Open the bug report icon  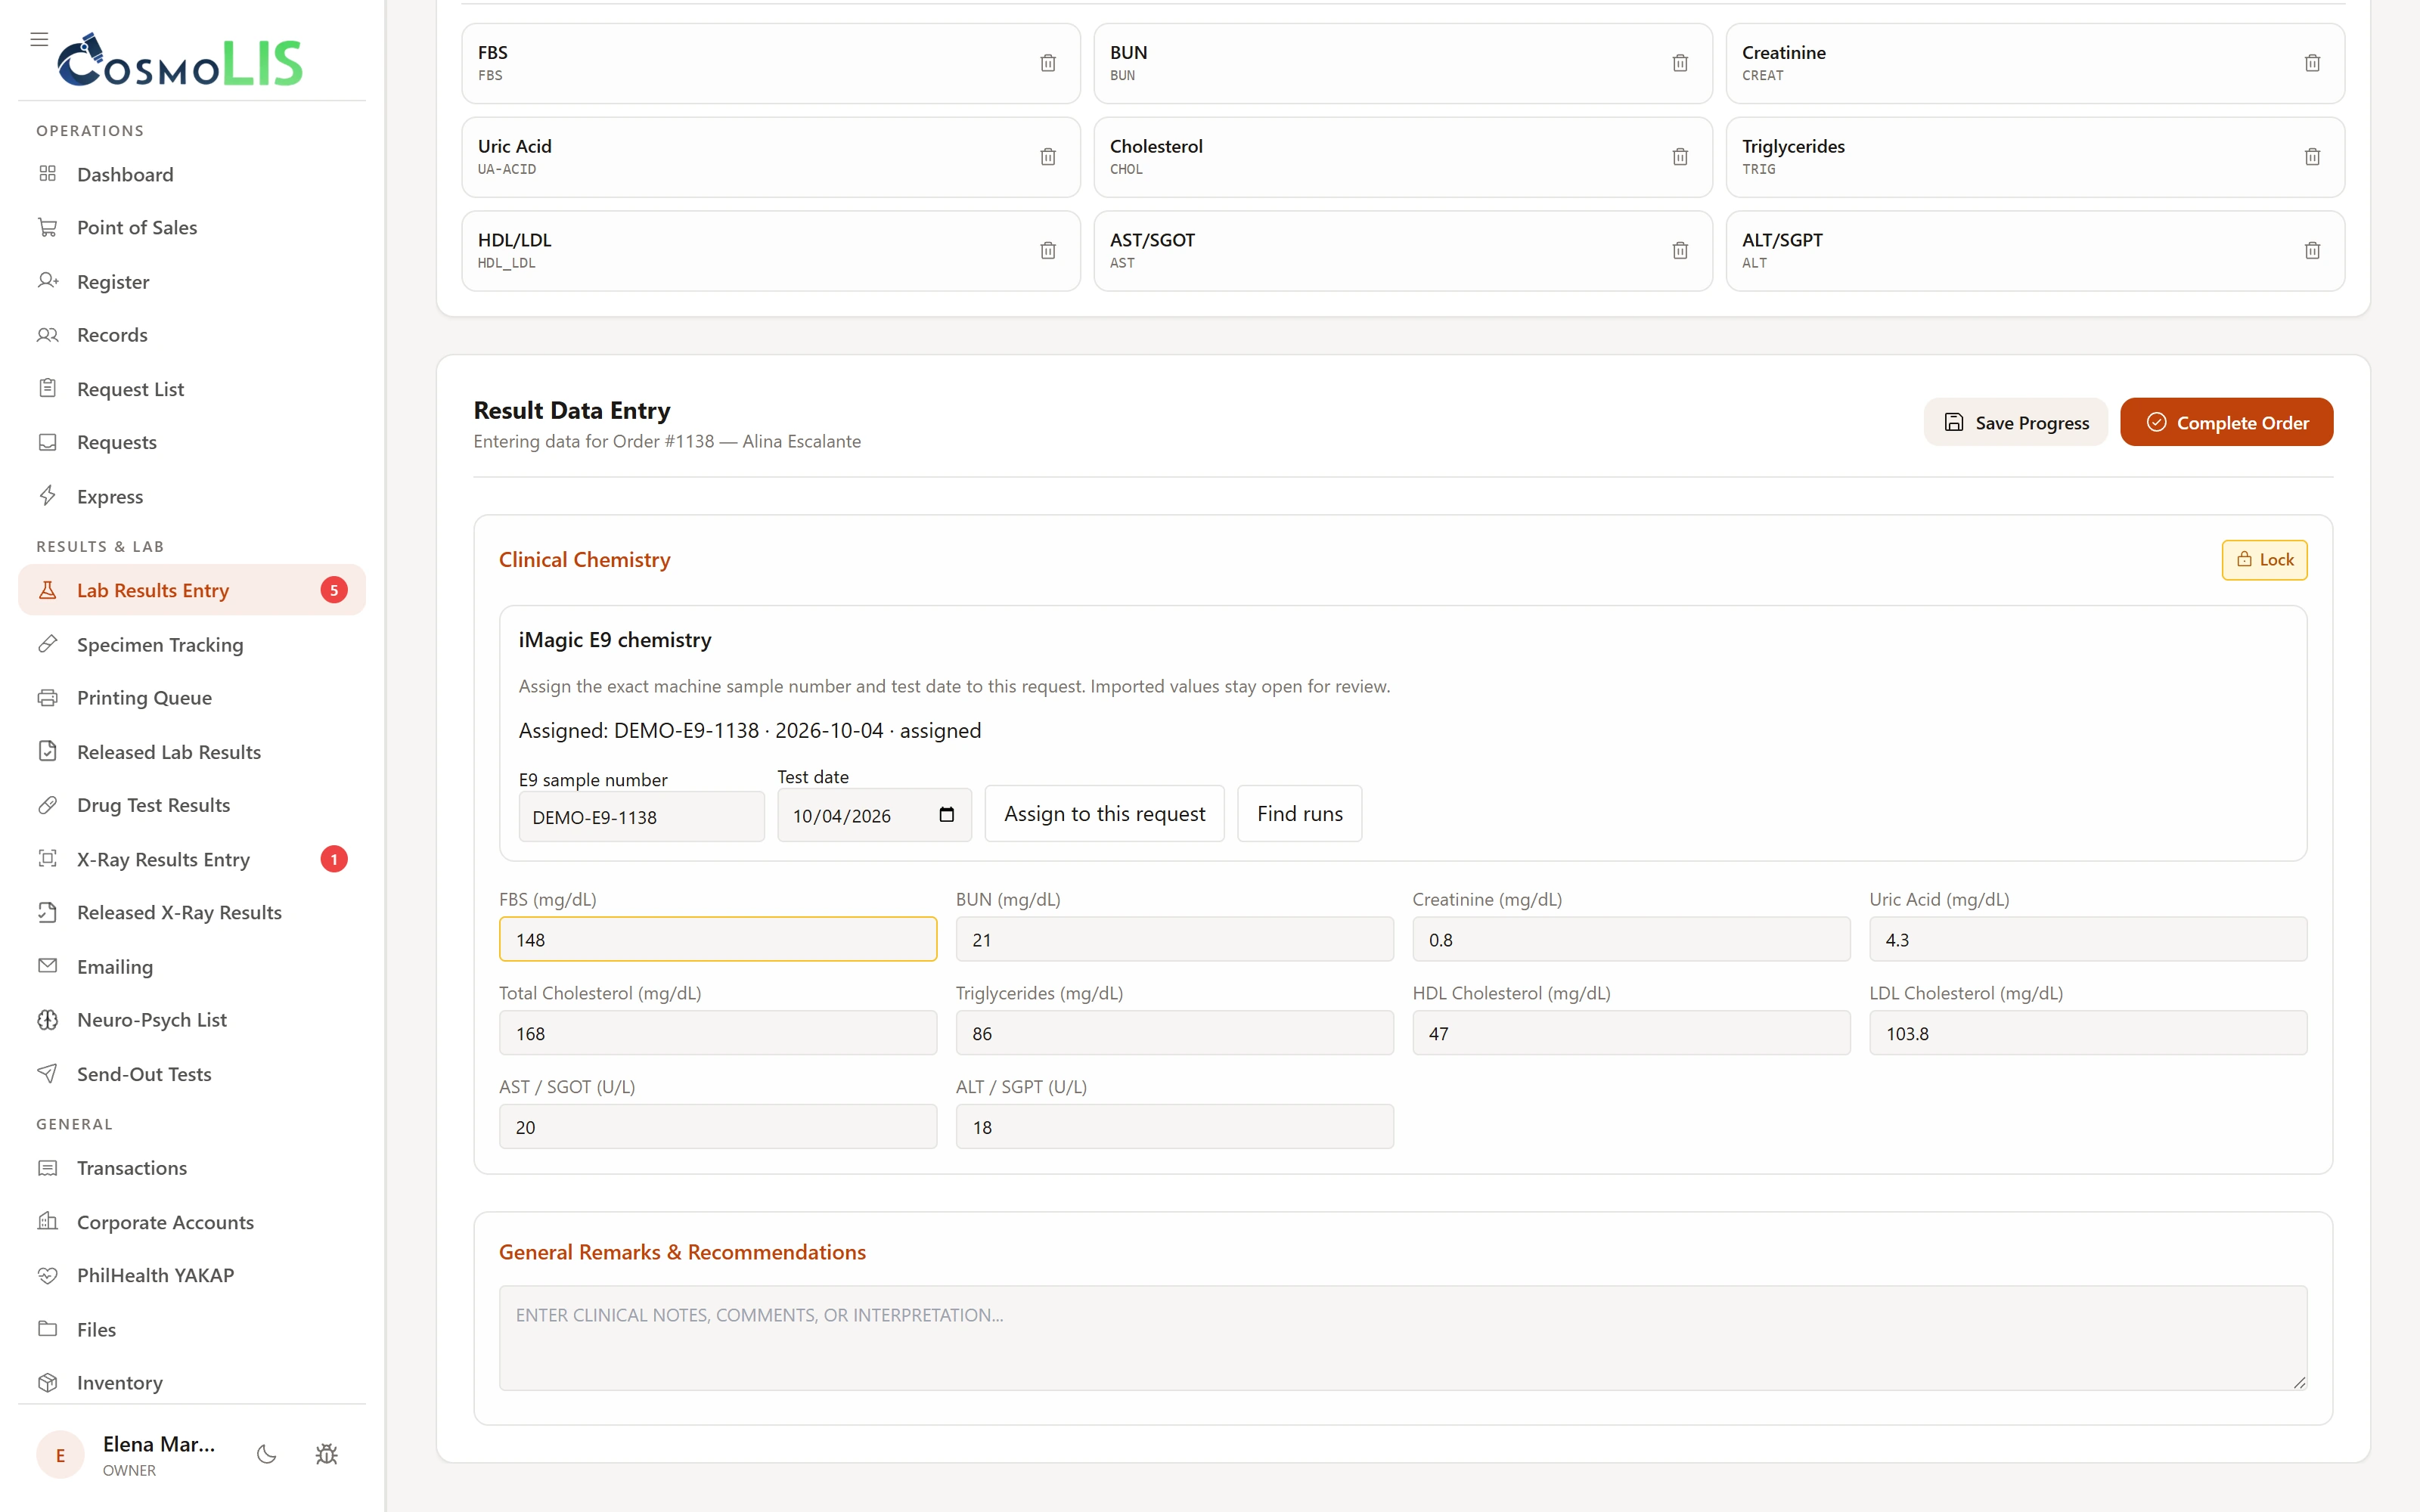(326, 1454)
